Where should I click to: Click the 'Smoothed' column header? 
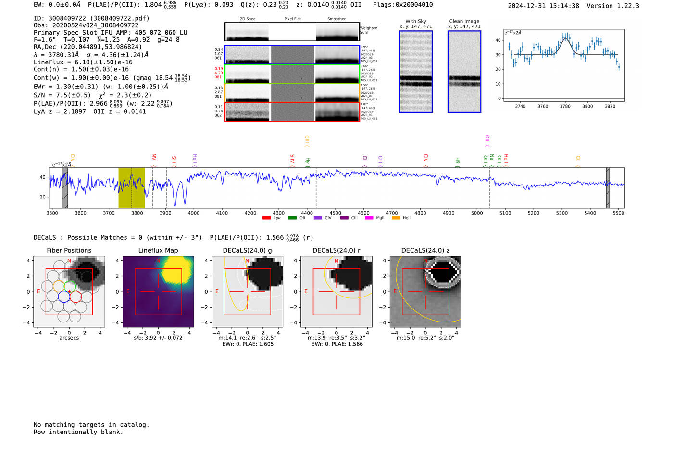[x=337, y=19]
